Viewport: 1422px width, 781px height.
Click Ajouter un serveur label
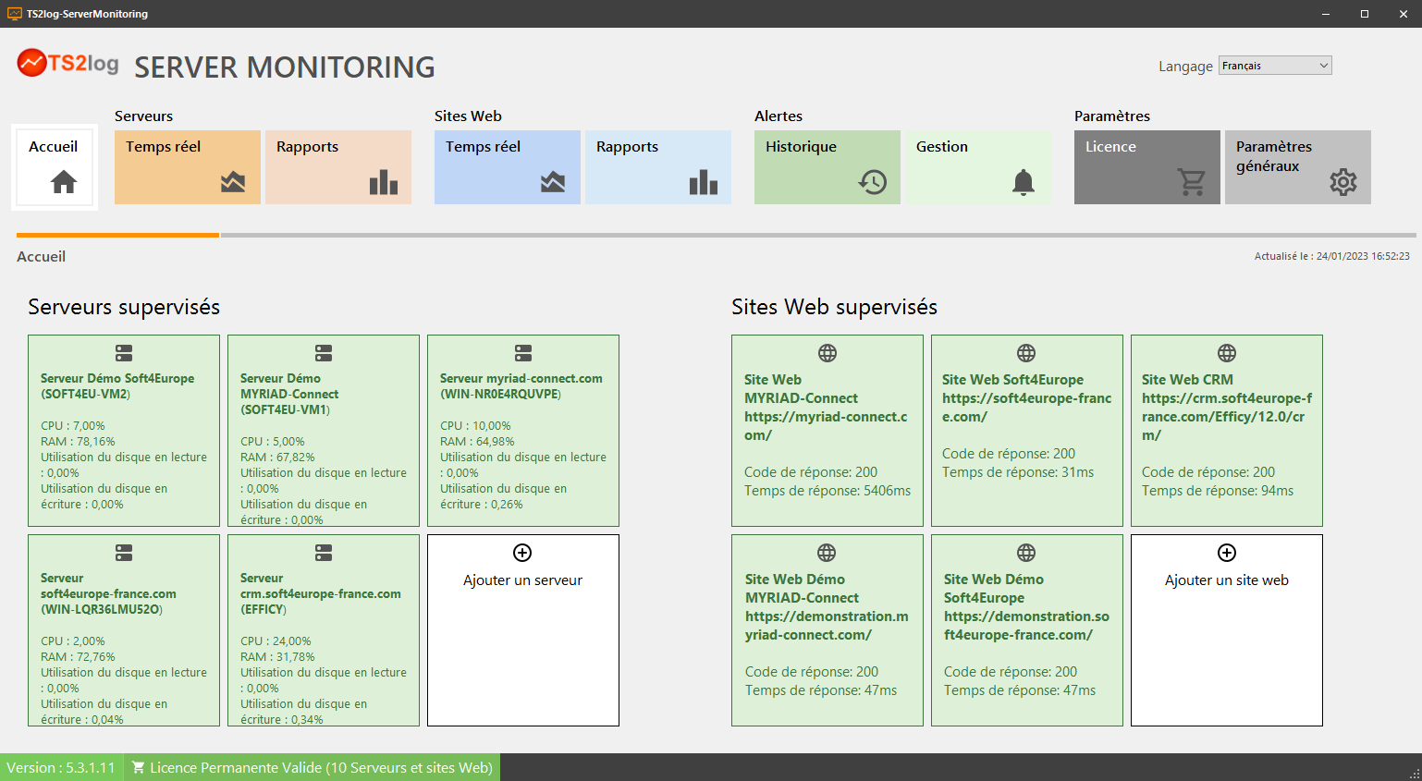pos(522,580)
